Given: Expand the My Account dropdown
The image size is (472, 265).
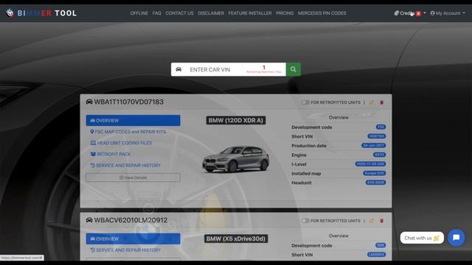Looking at the screenshot, I should click(x=448, y=13).
